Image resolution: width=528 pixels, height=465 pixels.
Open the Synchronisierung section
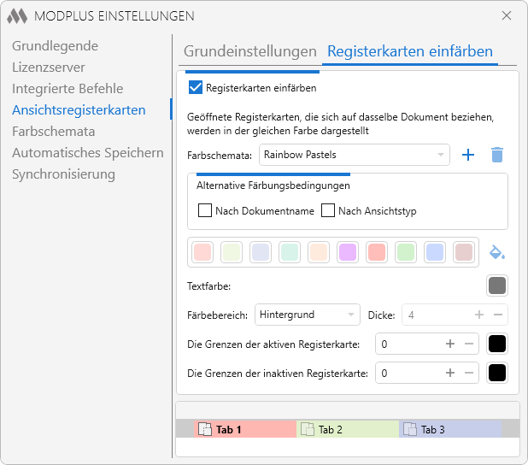[x=63, y=174]
